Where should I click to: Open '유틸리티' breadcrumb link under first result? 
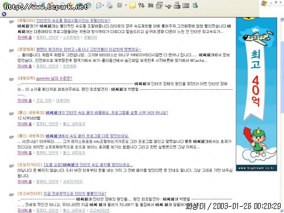point(90,37)
